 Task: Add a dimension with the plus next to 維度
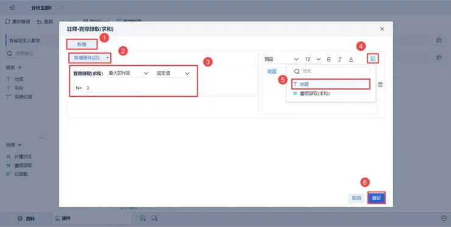(x=20, y=68)
